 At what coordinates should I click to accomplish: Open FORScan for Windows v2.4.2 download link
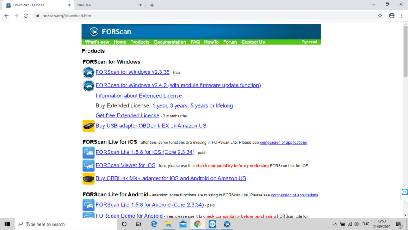(x=178, y=85)
